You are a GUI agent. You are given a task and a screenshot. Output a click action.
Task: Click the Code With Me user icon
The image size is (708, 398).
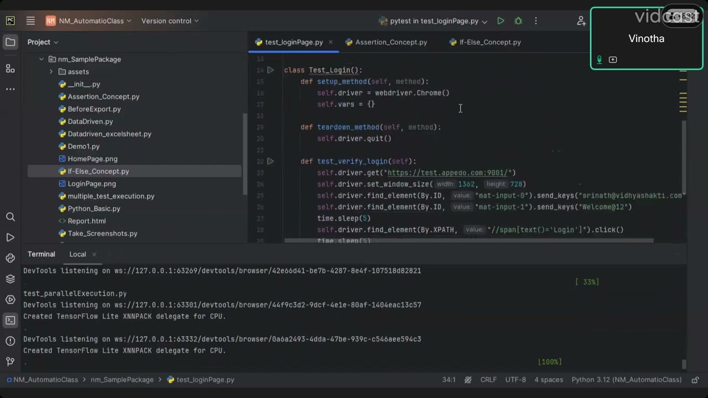581,21
